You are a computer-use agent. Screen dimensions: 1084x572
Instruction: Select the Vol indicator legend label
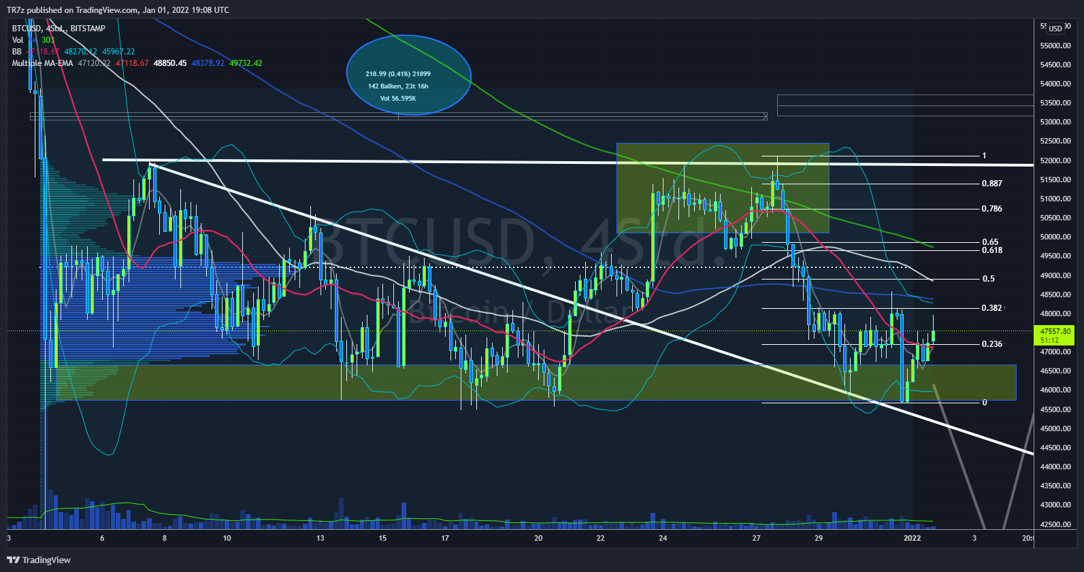[x=18, y=40]
